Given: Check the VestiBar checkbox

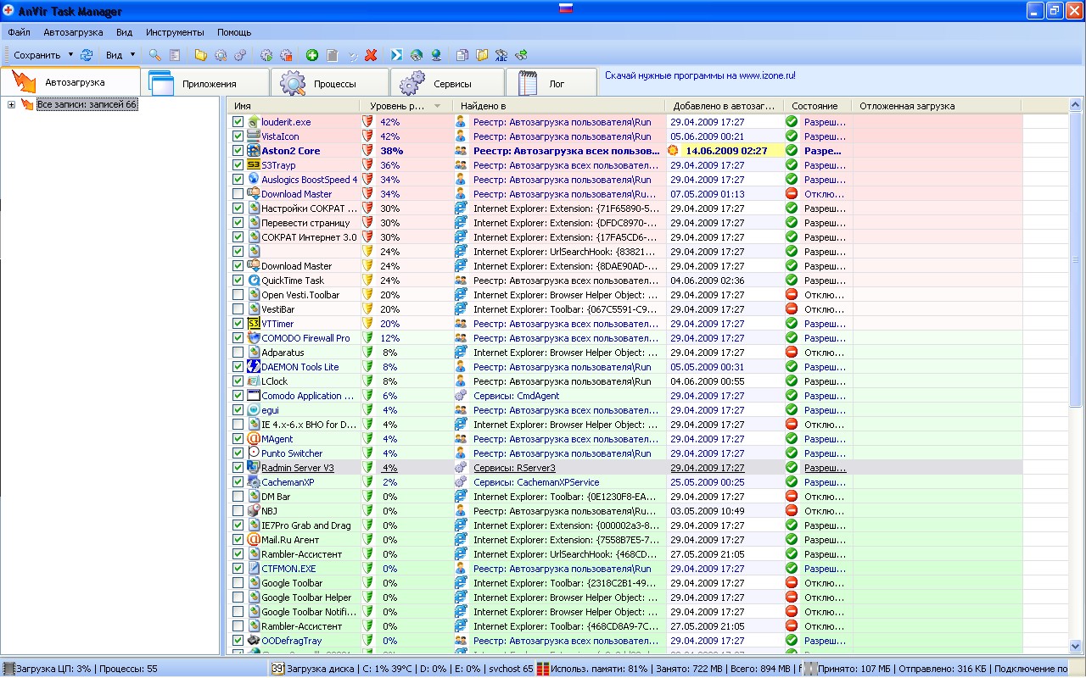Looking at the screenshot, I should click(x=238, y=309).
